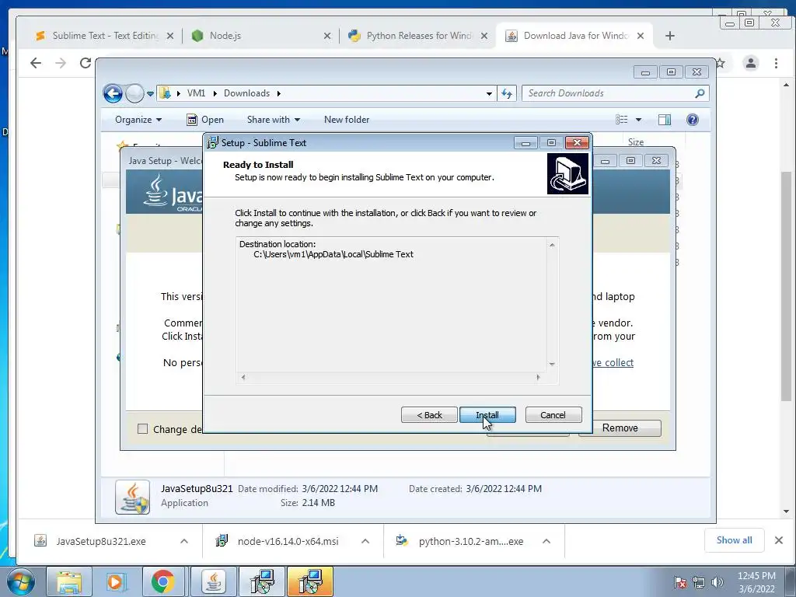The image size is (796, 597).
Task: Click VM1 in Explorer address path
Action: click(196, 93)
